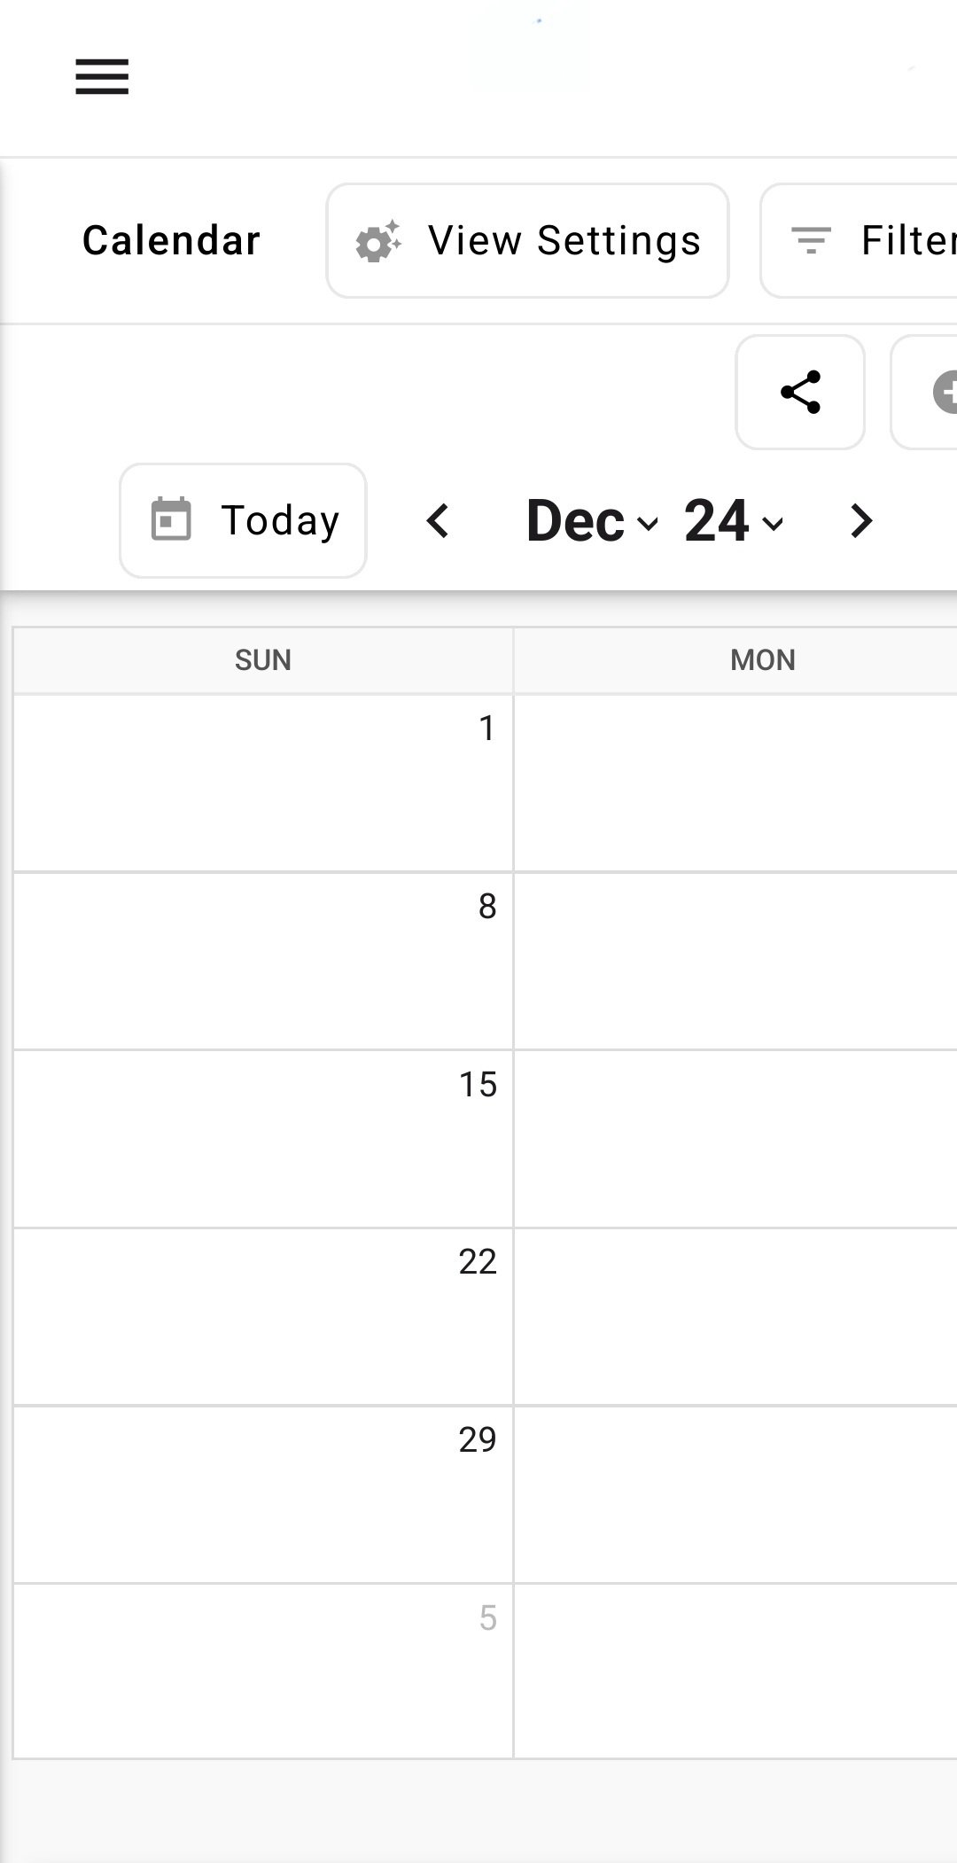Image resolution: width=957 pixels, height=1863 pixels.
Task: Open the 24 year dropdown
Action: [x=733, y=521]
